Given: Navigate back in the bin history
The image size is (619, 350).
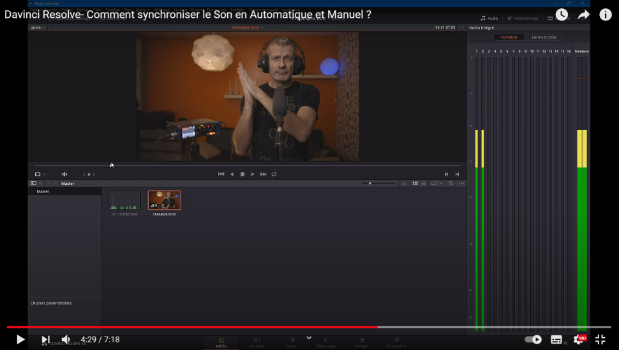Looking at the screenshot, I should (x=48, y=183).
